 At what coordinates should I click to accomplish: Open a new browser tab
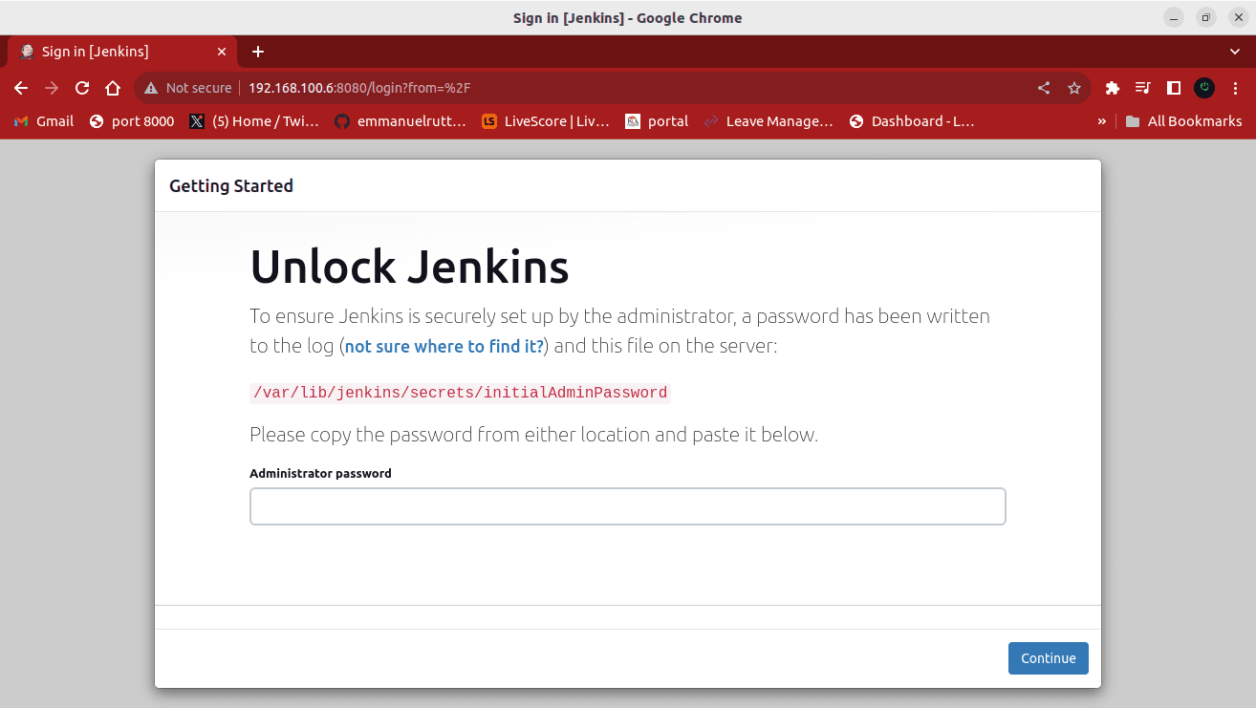click(257, 52)
